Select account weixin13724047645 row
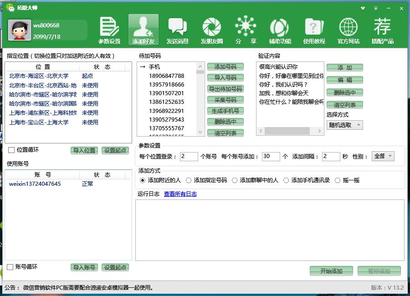This screenshot has width=410, height=296. click(68, 184)
